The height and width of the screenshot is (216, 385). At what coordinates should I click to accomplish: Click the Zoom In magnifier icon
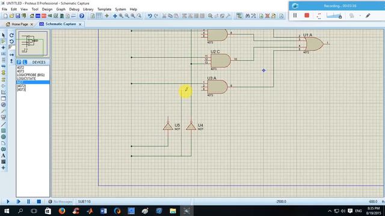click(121, 16)
